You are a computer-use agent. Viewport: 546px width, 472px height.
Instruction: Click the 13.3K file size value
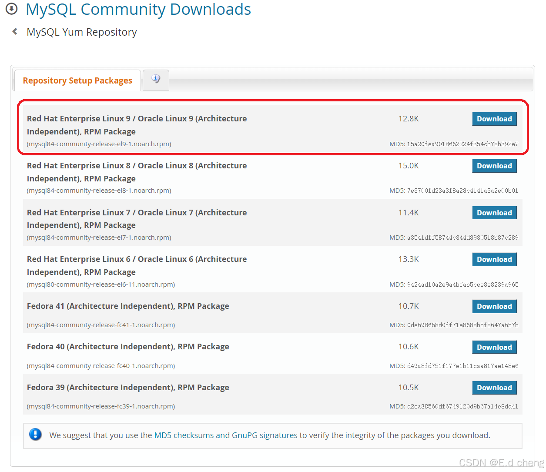tap(409, 259)
